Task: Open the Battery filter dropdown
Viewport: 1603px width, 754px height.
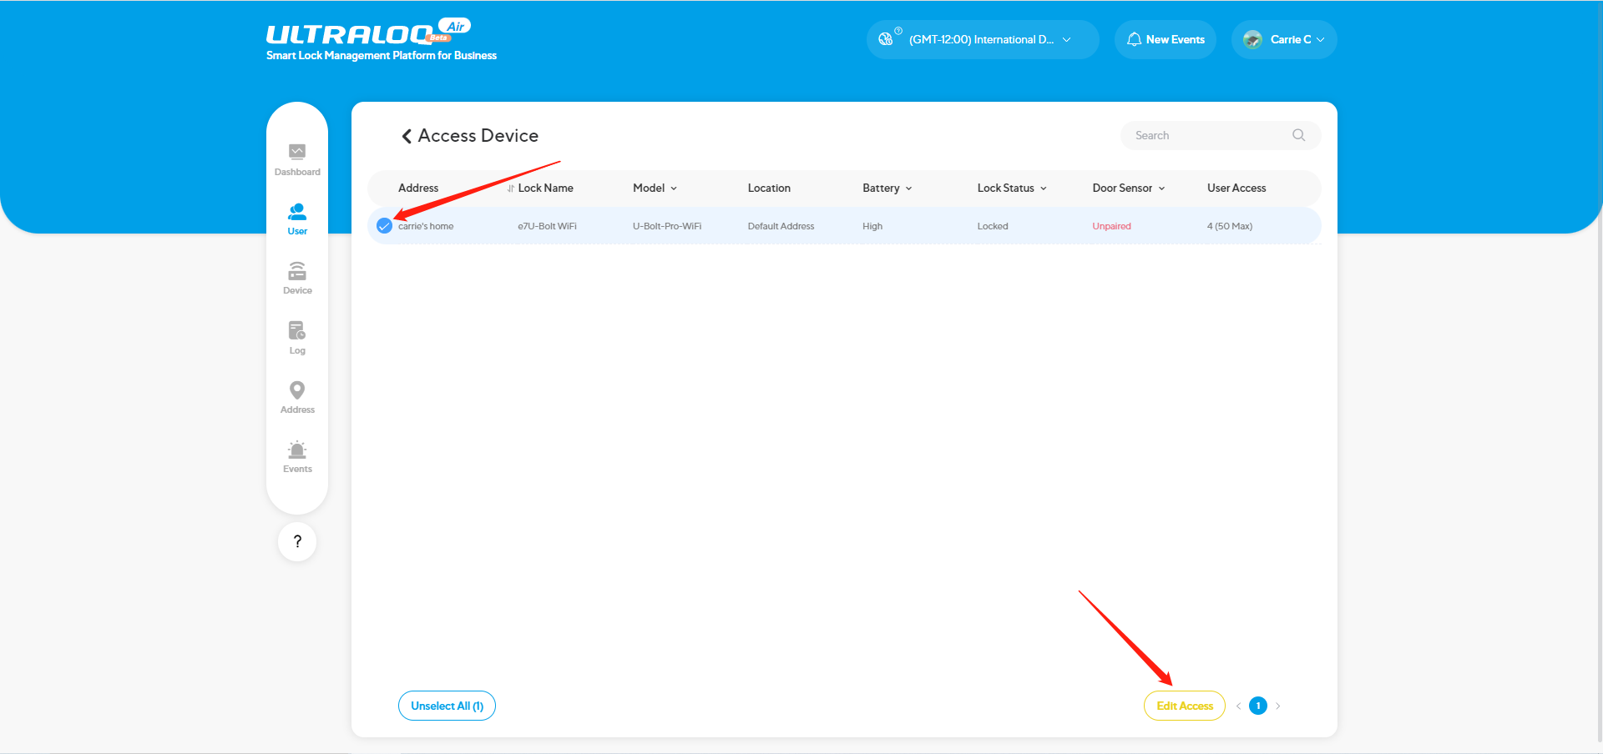Action: click(908, 188)
